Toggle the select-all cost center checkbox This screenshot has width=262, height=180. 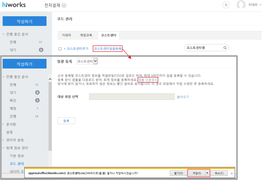click(x=60, y=49)
